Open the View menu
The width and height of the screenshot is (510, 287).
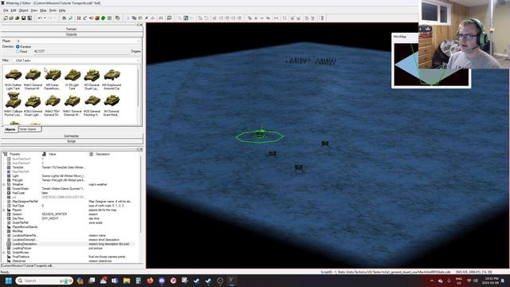click(x=33, y=10)
